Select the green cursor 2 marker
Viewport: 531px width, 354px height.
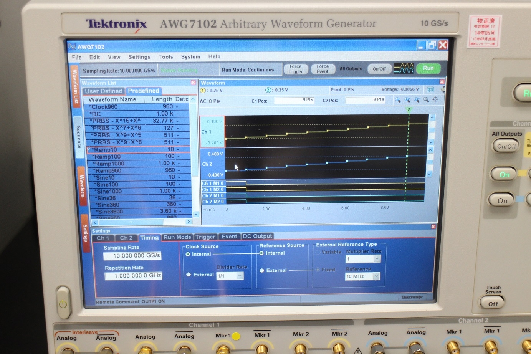409,109
